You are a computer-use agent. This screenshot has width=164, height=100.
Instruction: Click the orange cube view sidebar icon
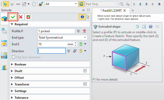[x=4, y=43]
